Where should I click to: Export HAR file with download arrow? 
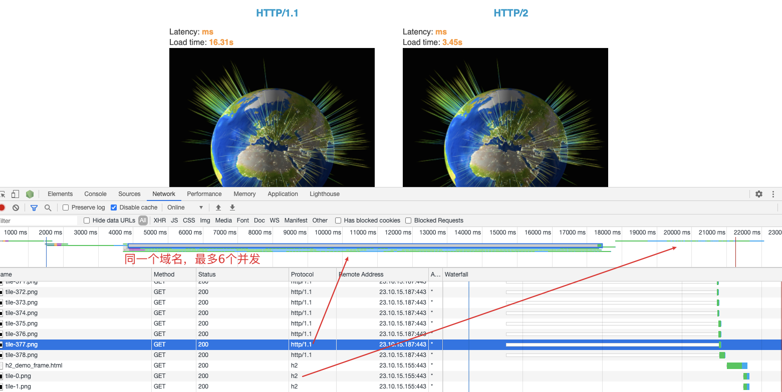coord(232,207)
